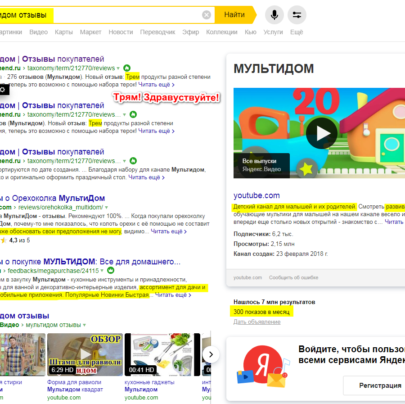Expand 'Читать ещё' in the Орехоколка review snippet

[x=169, y=232]
